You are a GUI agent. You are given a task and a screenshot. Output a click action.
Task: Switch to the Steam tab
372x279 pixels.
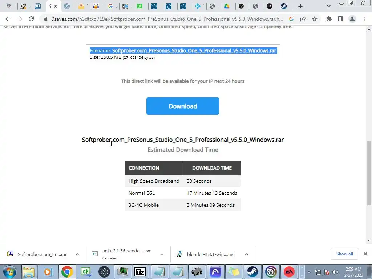(x=284, y=7)
